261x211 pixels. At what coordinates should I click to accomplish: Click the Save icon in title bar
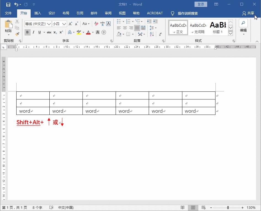[8, 4]
